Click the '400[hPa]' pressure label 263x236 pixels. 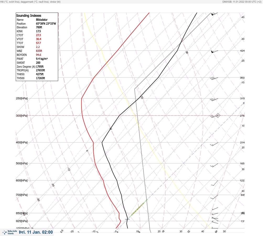tap(22, 142)
